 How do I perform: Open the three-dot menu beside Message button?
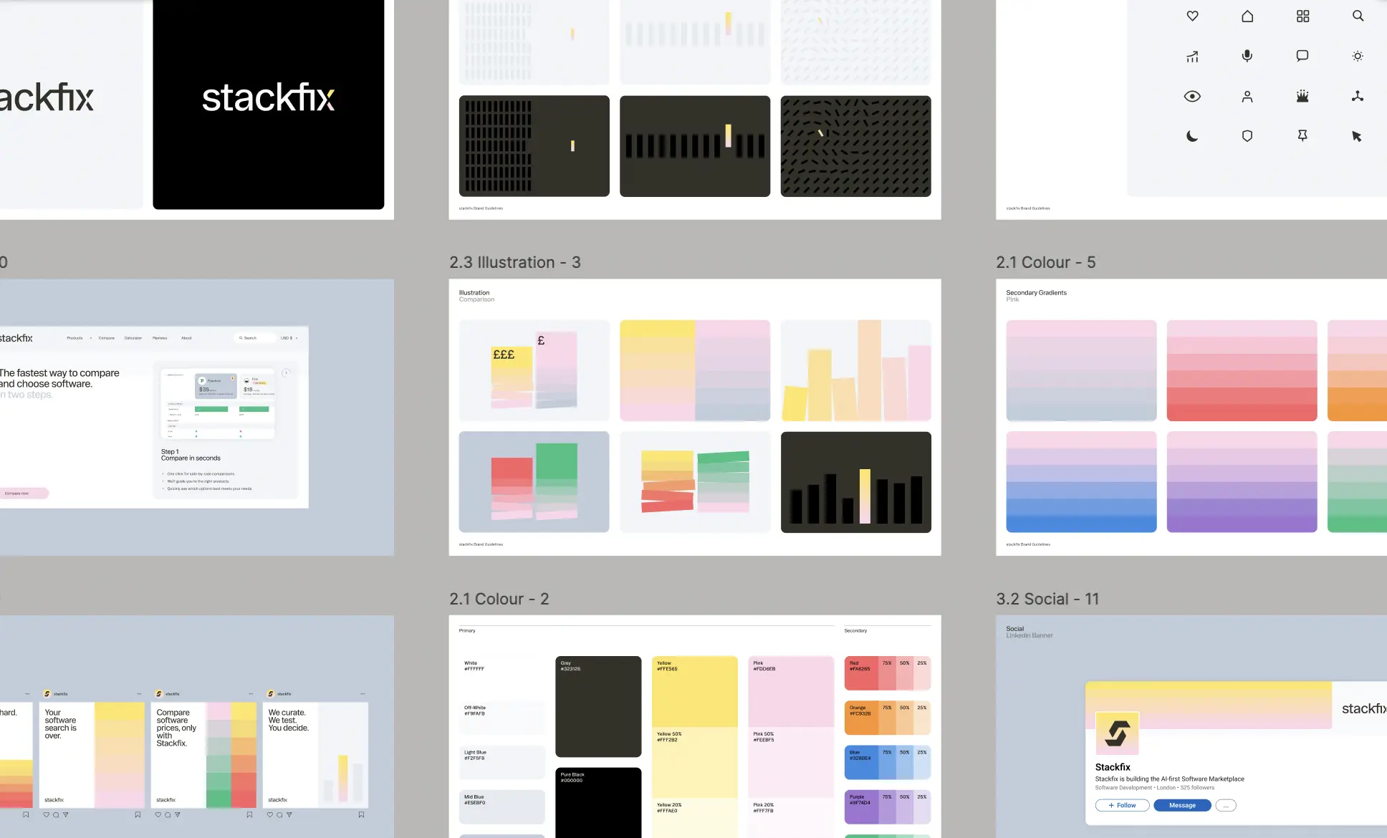pyautogui.click(x=1226, y=806)
